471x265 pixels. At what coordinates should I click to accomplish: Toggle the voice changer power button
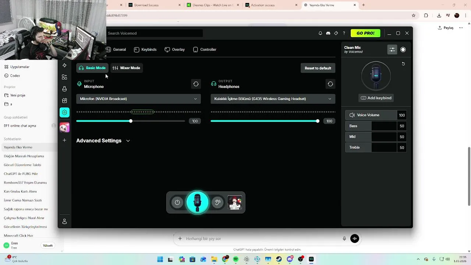(177, 202)
